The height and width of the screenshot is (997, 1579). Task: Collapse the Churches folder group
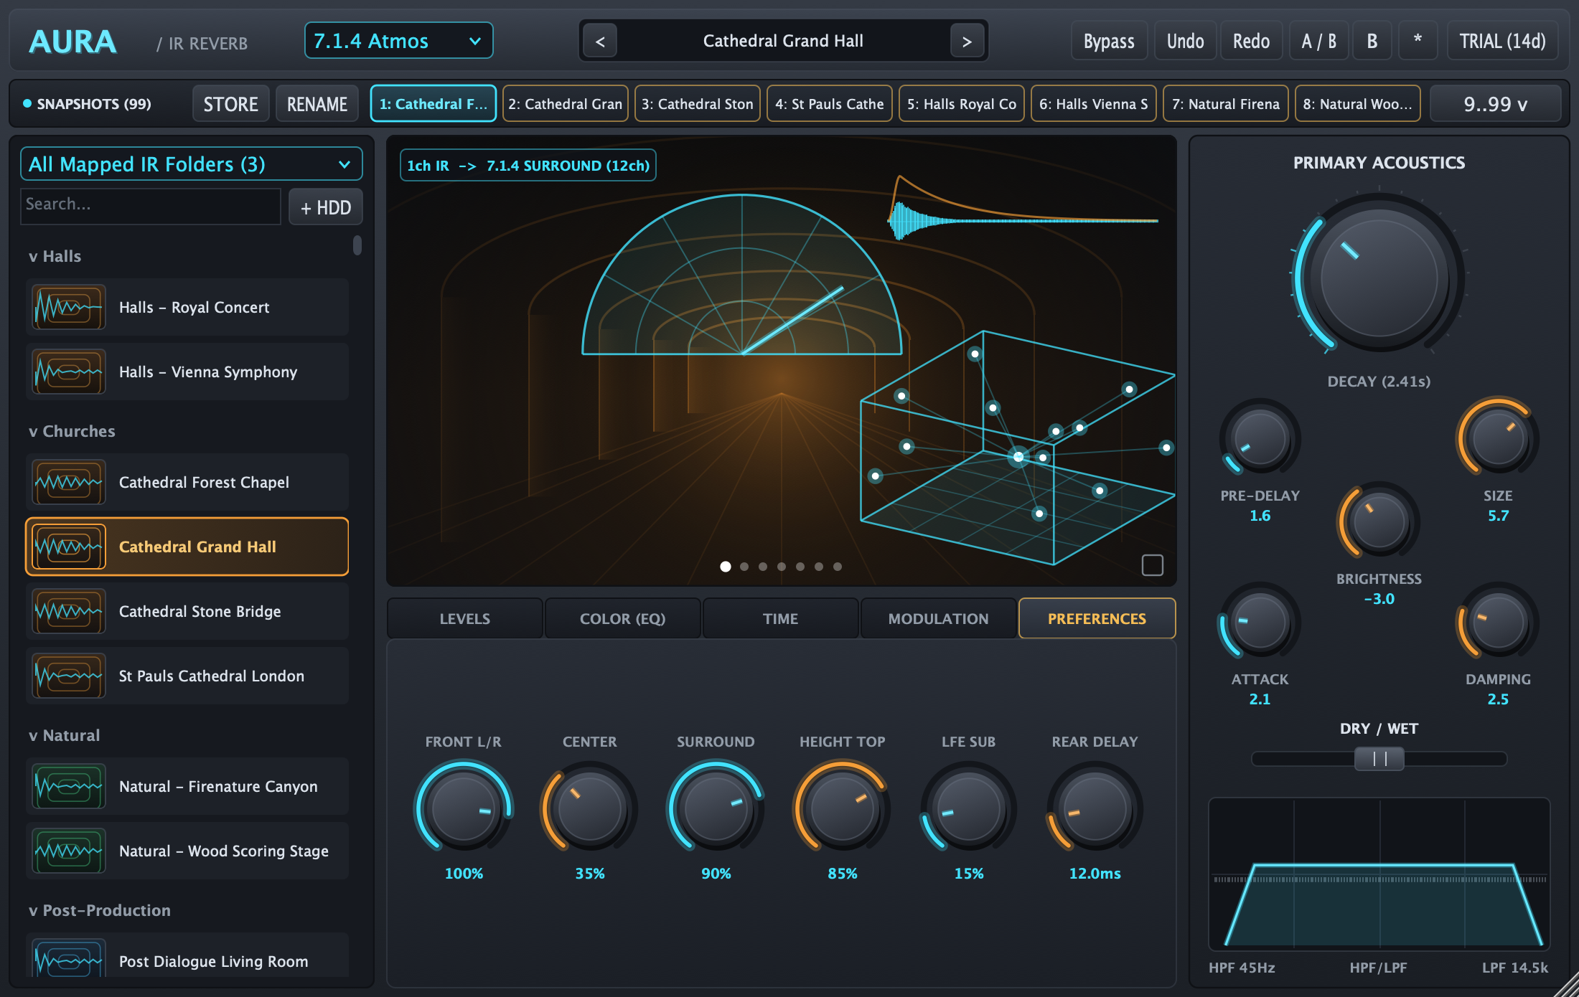72,431
